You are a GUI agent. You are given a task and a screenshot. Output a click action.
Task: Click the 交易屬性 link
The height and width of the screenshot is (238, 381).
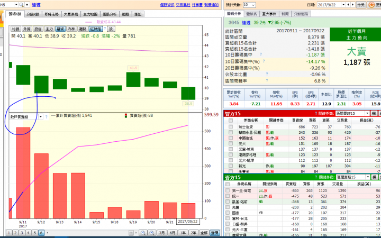183,5
